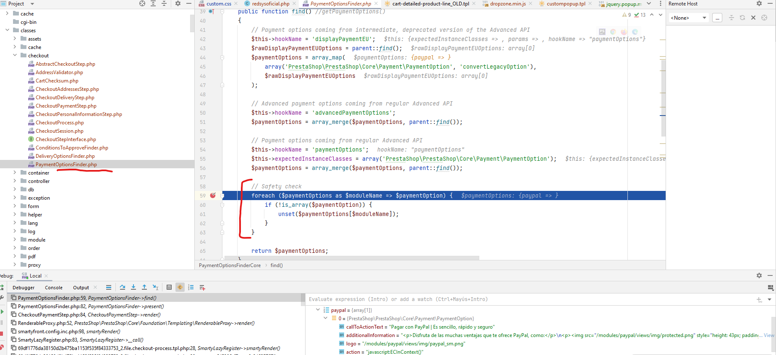
Task: Click the Chrome browser preview icon
Action: point(613,32)
